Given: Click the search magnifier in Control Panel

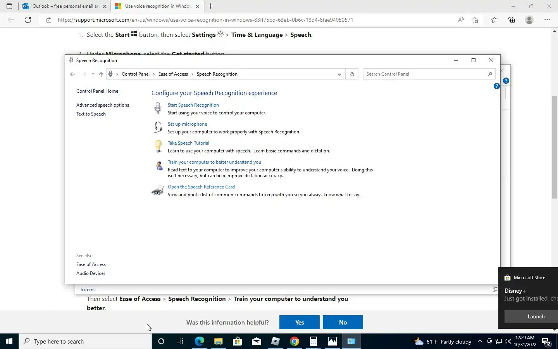Looking at the screenshot, I should 490,74.
